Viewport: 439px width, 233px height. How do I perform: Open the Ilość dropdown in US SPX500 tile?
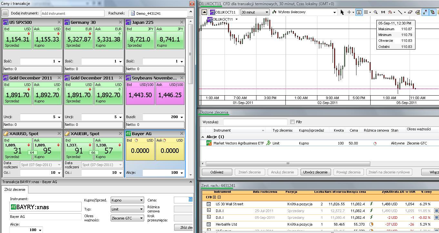pos(59,61)
